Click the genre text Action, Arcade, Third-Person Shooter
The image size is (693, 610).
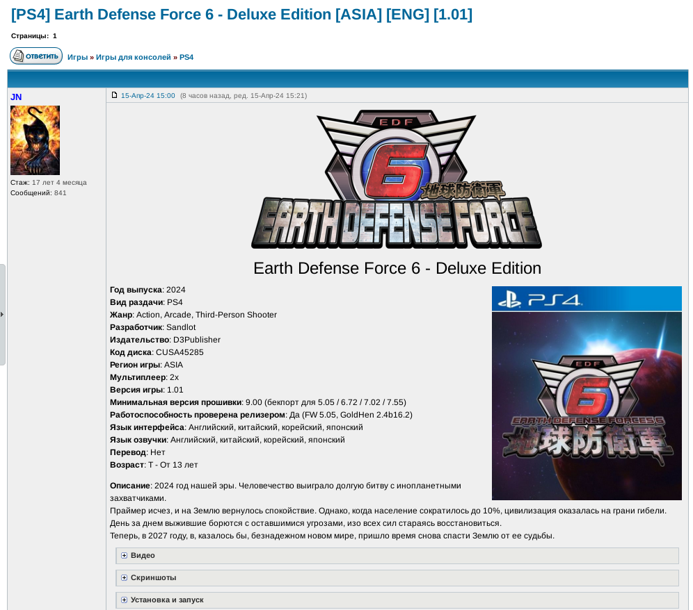point(207,315)
